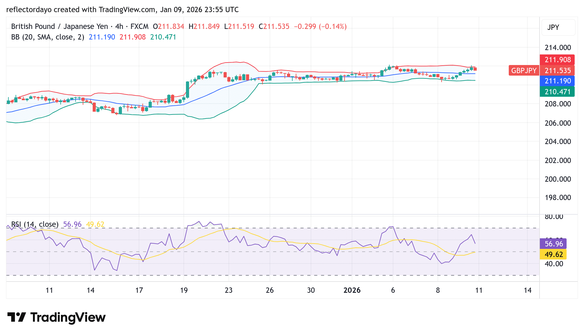The width and height of the screenshot is (584, 336).
Task: Click the upper dashed 70 level line in RSI pane
Action: point(249,228)
